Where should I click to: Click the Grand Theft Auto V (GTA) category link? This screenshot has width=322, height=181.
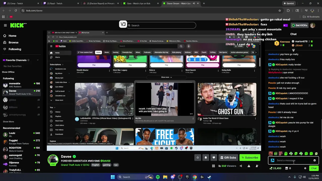point(75,165)
